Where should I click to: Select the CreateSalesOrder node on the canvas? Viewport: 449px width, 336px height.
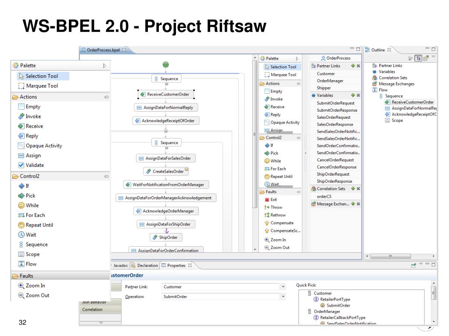[x=166, y=171]
